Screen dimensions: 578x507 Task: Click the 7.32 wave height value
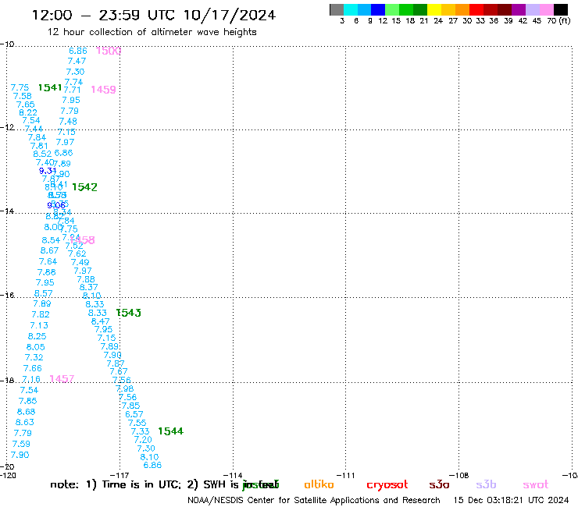(34, 357)
